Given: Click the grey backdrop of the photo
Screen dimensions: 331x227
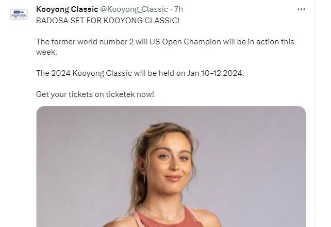Looking at the screenshot, I should pos(253,158).
